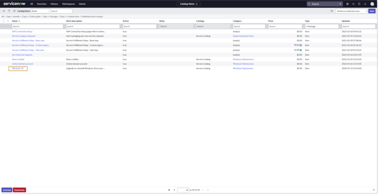Sort by the Name column header

(x=16, y=21)
